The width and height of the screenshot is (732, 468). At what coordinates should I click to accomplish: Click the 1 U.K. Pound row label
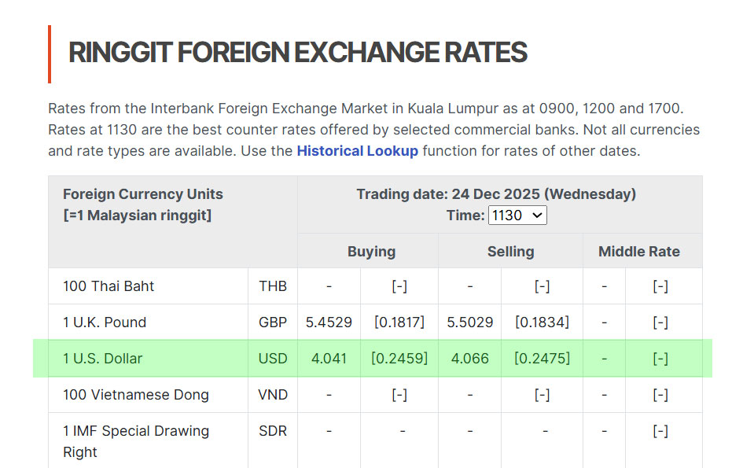pos(105,322)
